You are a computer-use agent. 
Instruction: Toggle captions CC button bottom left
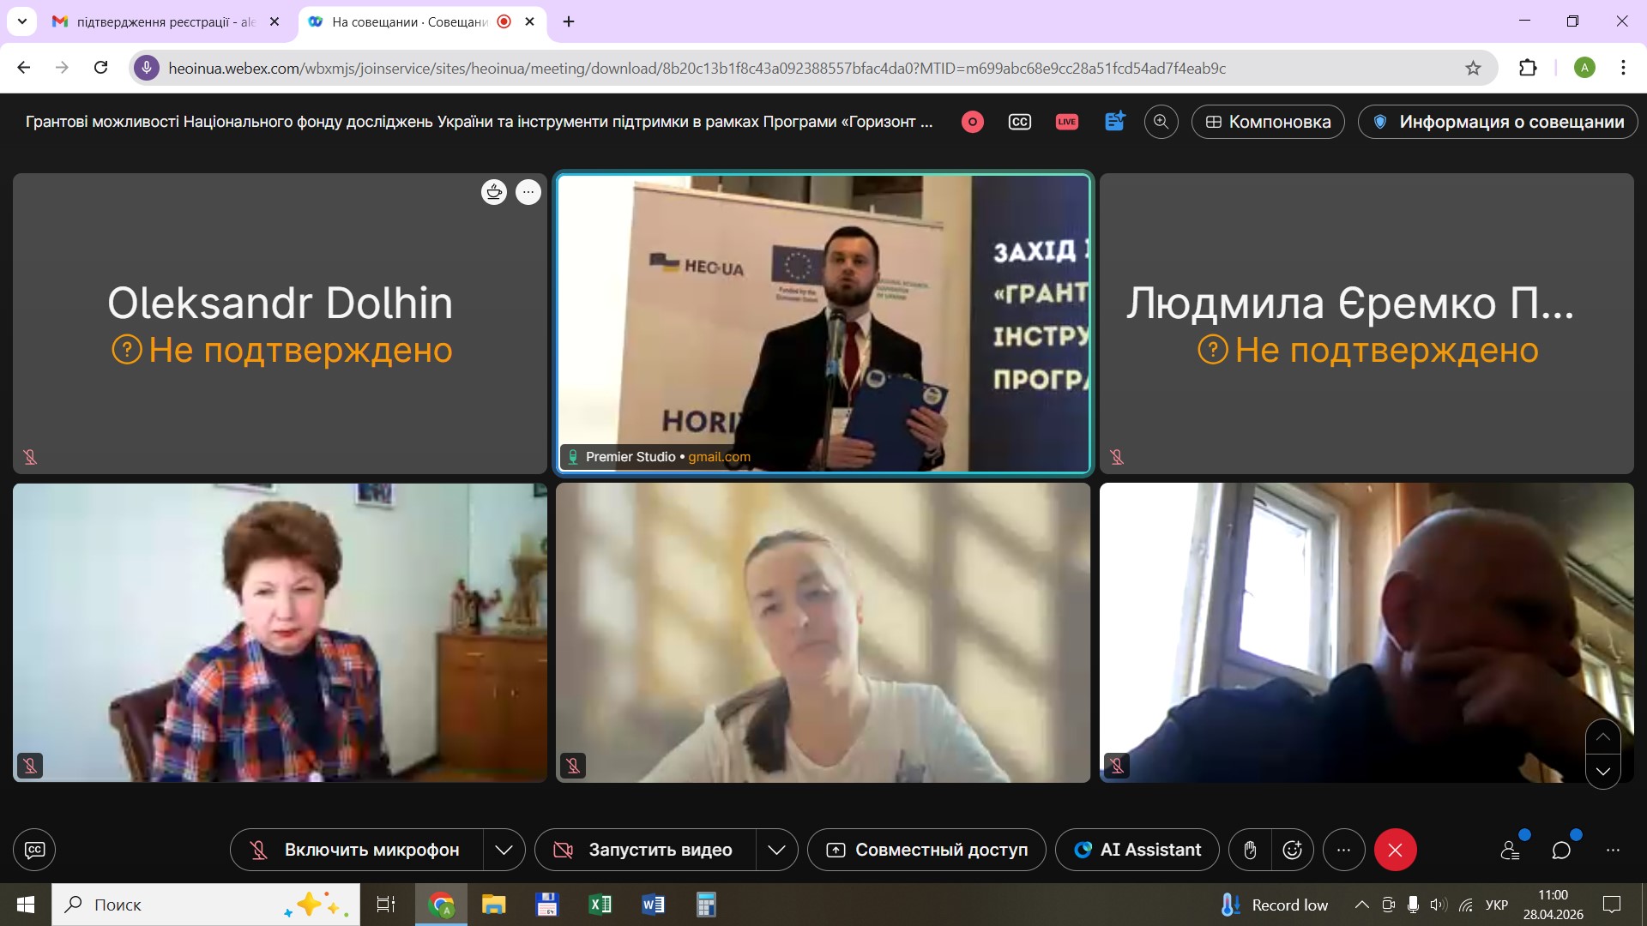34,850
